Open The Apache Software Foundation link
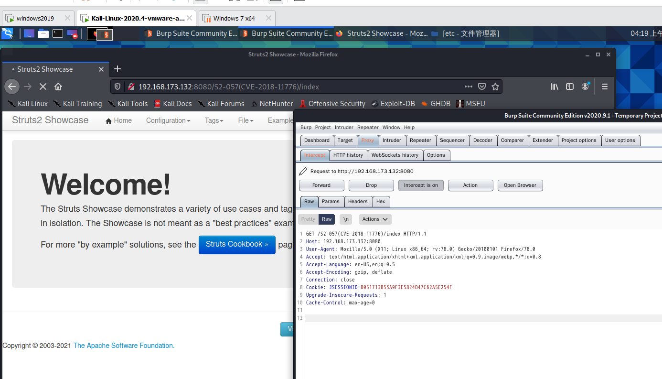 (x=124, y=346)
